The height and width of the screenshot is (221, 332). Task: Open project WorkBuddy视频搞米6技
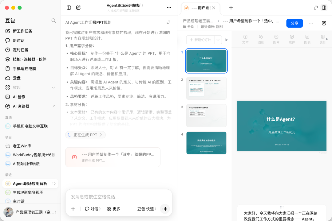tap(30, 155)
